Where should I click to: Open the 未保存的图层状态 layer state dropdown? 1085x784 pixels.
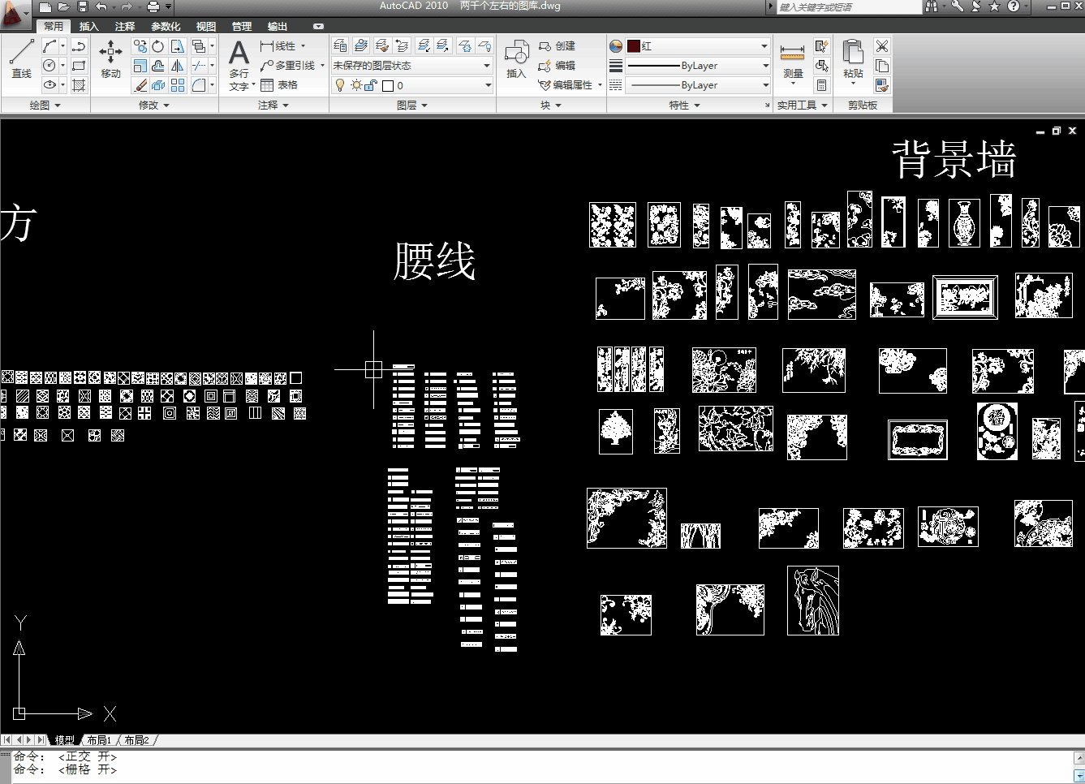411,66
